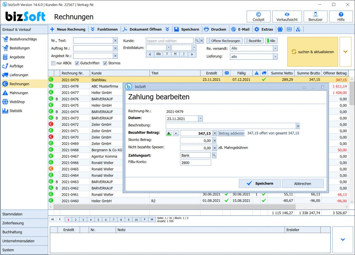Screen dimensions: 355x255
Task: Sort by the warning triangle column header
Action: (x=257, y=73)
